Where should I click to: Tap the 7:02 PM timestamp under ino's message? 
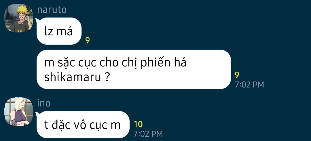click(148, 134)
